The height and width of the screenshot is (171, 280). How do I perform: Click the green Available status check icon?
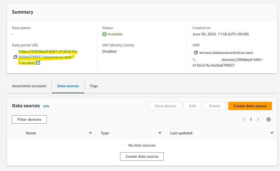[x=105, y=34]
